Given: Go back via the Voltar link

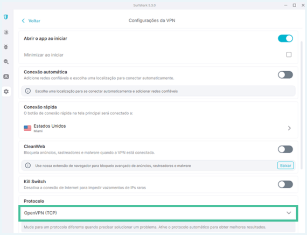Looking at the screenshot, I should pos(34,21).
